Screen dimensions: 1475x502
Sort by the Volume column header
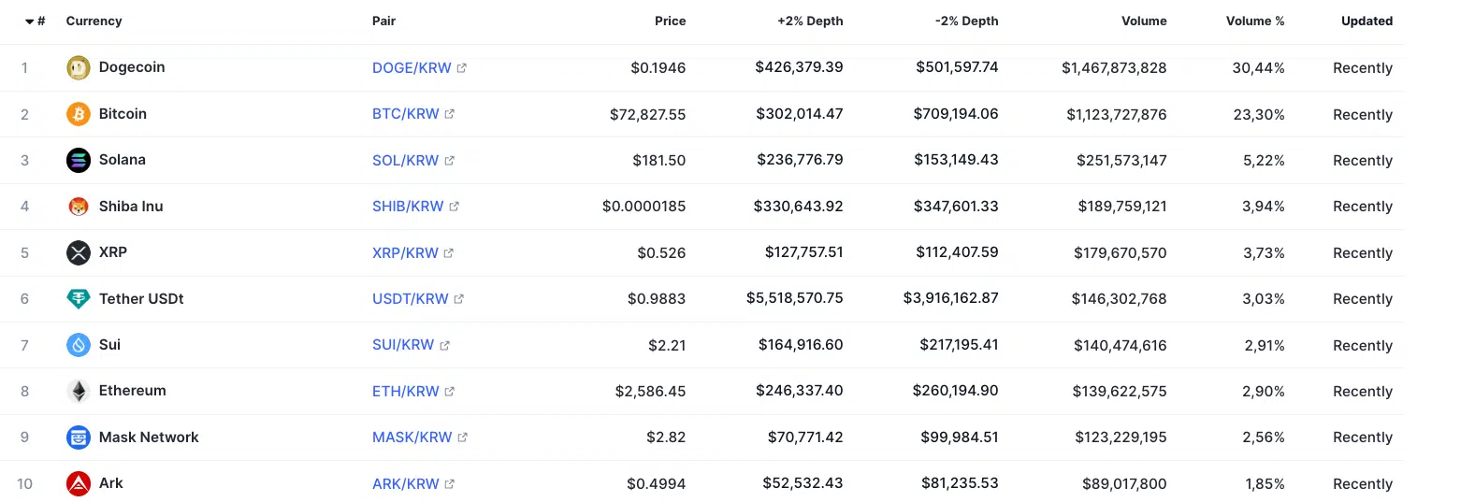click(1144, 22)
